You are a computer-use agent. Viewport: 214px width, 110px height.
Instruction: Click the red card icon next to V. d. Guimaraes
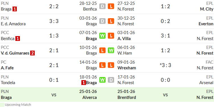tap(32, 53)
